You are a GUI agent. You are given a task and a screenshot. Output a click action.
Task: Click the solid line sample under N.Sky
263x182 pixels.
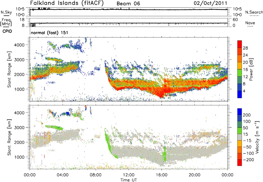coord(6,15)
